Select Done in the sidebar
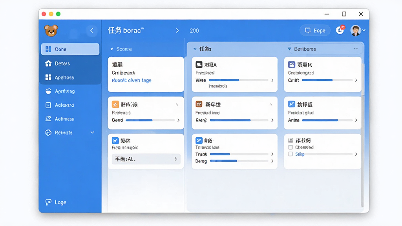This screenshot has width=402, height=226. point(70,49)
